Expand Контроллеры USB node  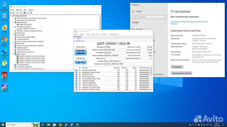point(13,39)
